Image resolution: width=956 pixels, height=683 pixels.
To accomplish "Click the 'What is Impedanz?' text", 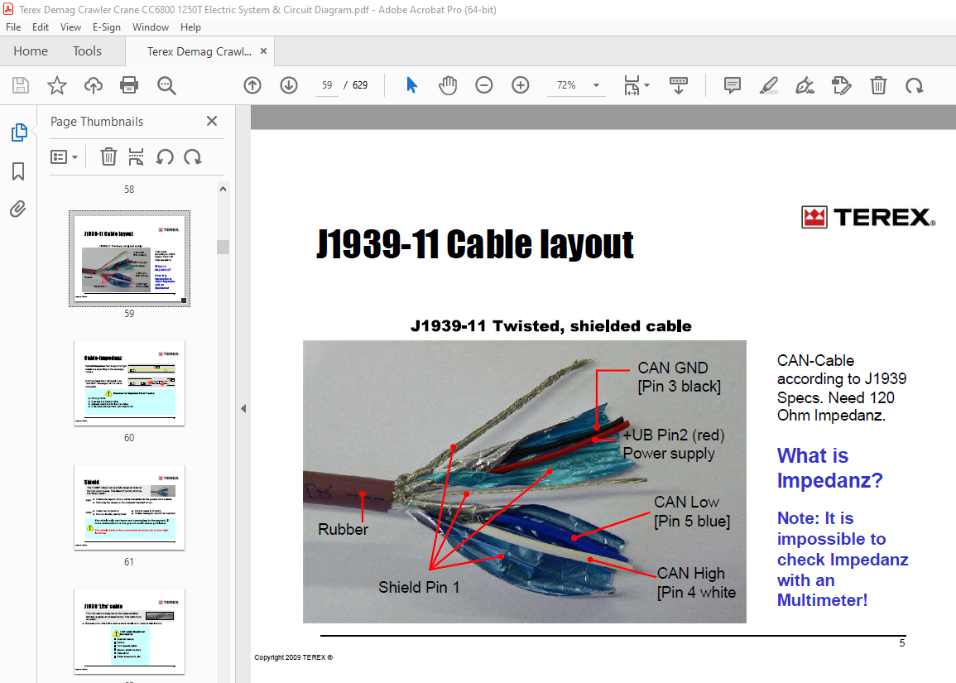I will click(829, 468).
